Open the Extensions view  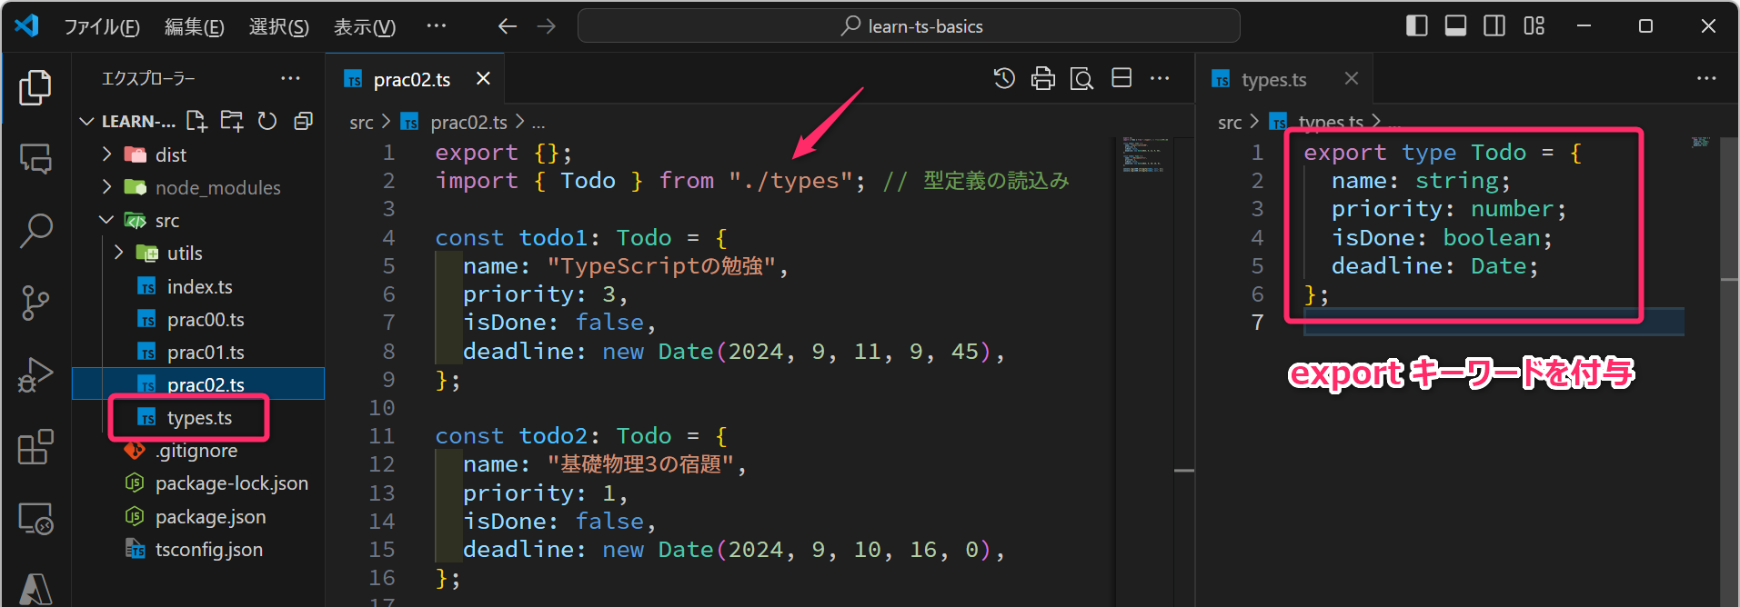(x=35, y=447)
